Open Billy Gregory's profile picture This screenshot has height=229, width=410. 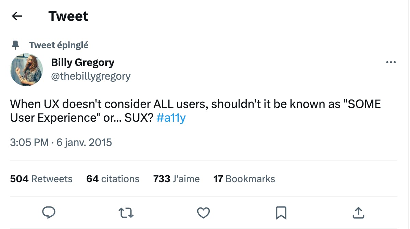point(27,70)
